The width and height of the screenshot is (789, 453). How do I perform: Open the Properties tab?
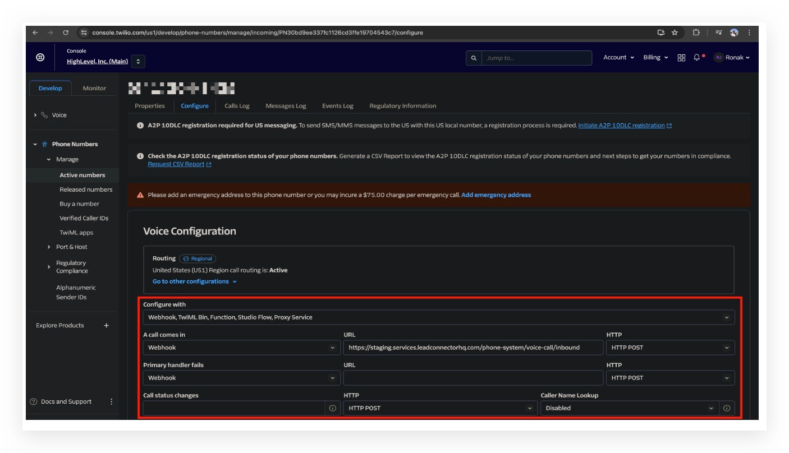(150, 105)
